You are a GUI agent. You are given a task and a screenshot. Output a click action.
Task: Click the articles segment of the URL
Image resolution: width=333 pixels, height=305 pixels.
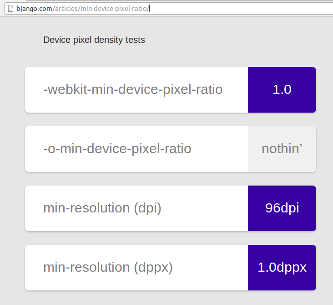[x=66, y=9]
